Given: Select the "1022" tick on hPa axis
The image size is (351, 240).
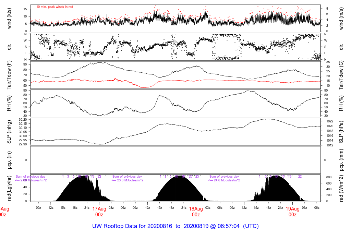Looking at the screenshot, I should click(x=330, y=121).
